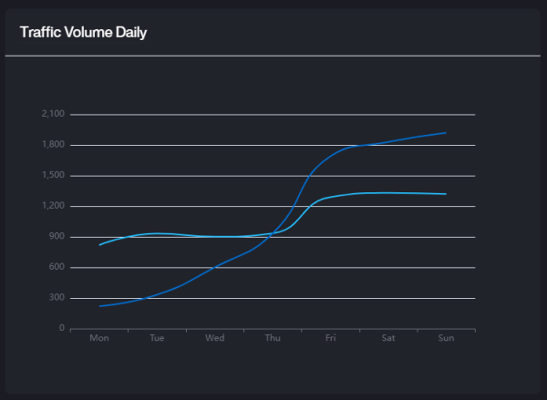The height and width of the screenshot is (400, 547).
Task: Select the Fri label on x-axis
Action: (330, 338)
